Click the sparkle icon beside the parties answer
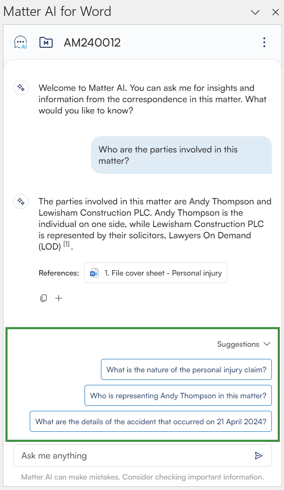Viewport: 284px width, 490px height. pos(21,201)
